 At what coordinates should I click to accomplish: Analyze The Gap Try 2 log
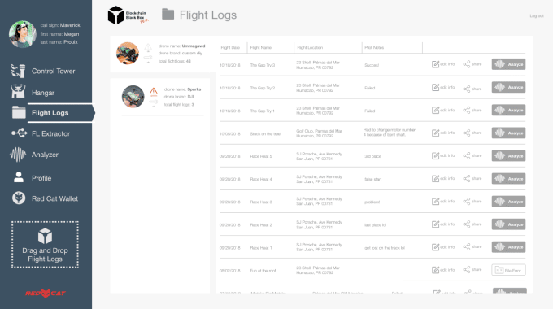tap(508, 87)
